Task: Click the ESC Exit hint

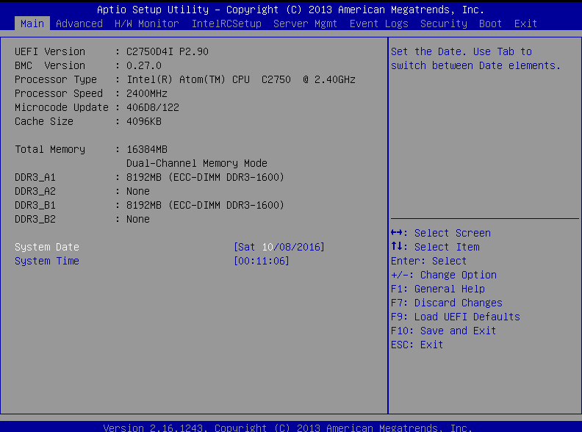Action: (x=417, y=345)
